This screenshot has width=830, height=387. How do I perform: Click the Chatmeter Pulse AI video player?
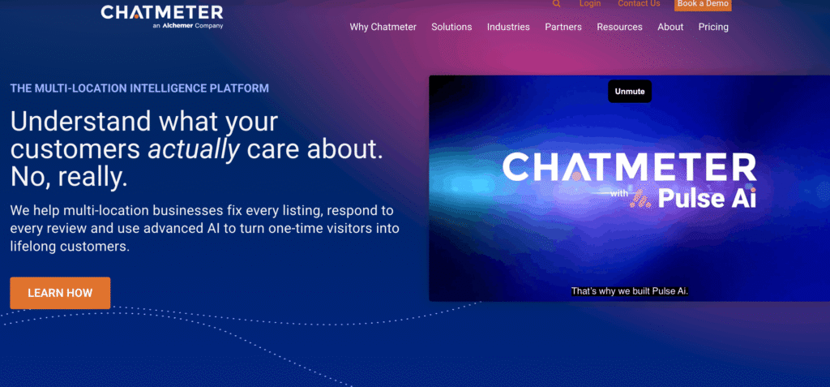(629, 188)
